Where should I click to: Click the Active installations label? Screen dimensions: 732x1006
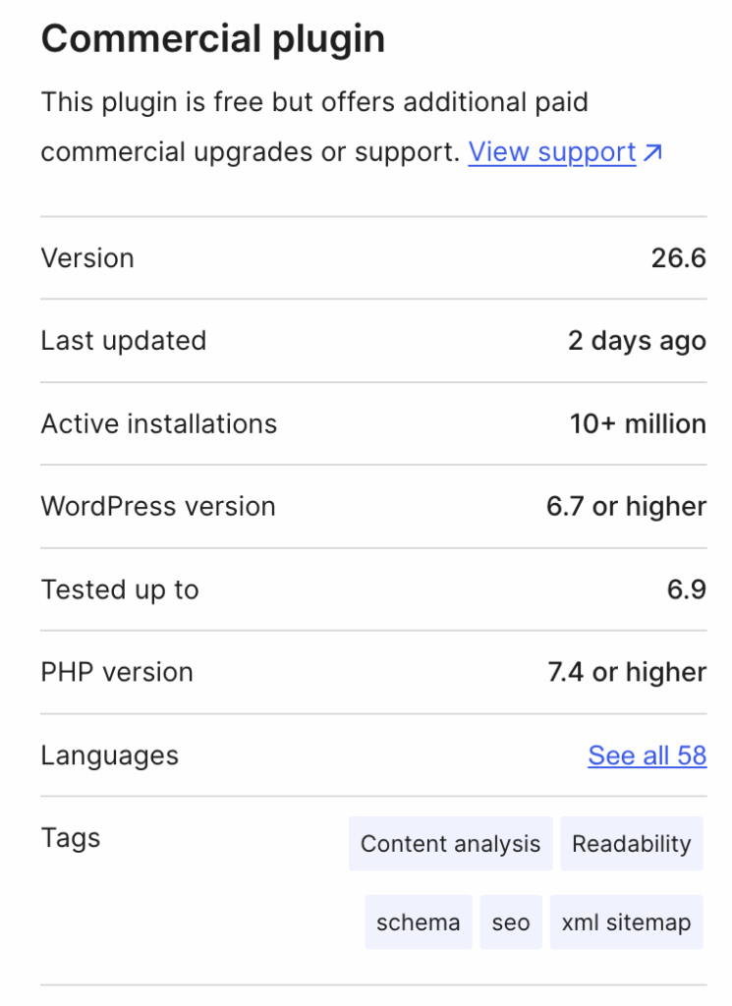click(159, 424)
